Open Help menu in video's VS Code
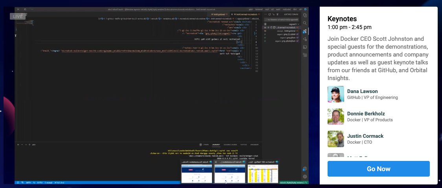 pyautogui.click(x=251, y=9)
